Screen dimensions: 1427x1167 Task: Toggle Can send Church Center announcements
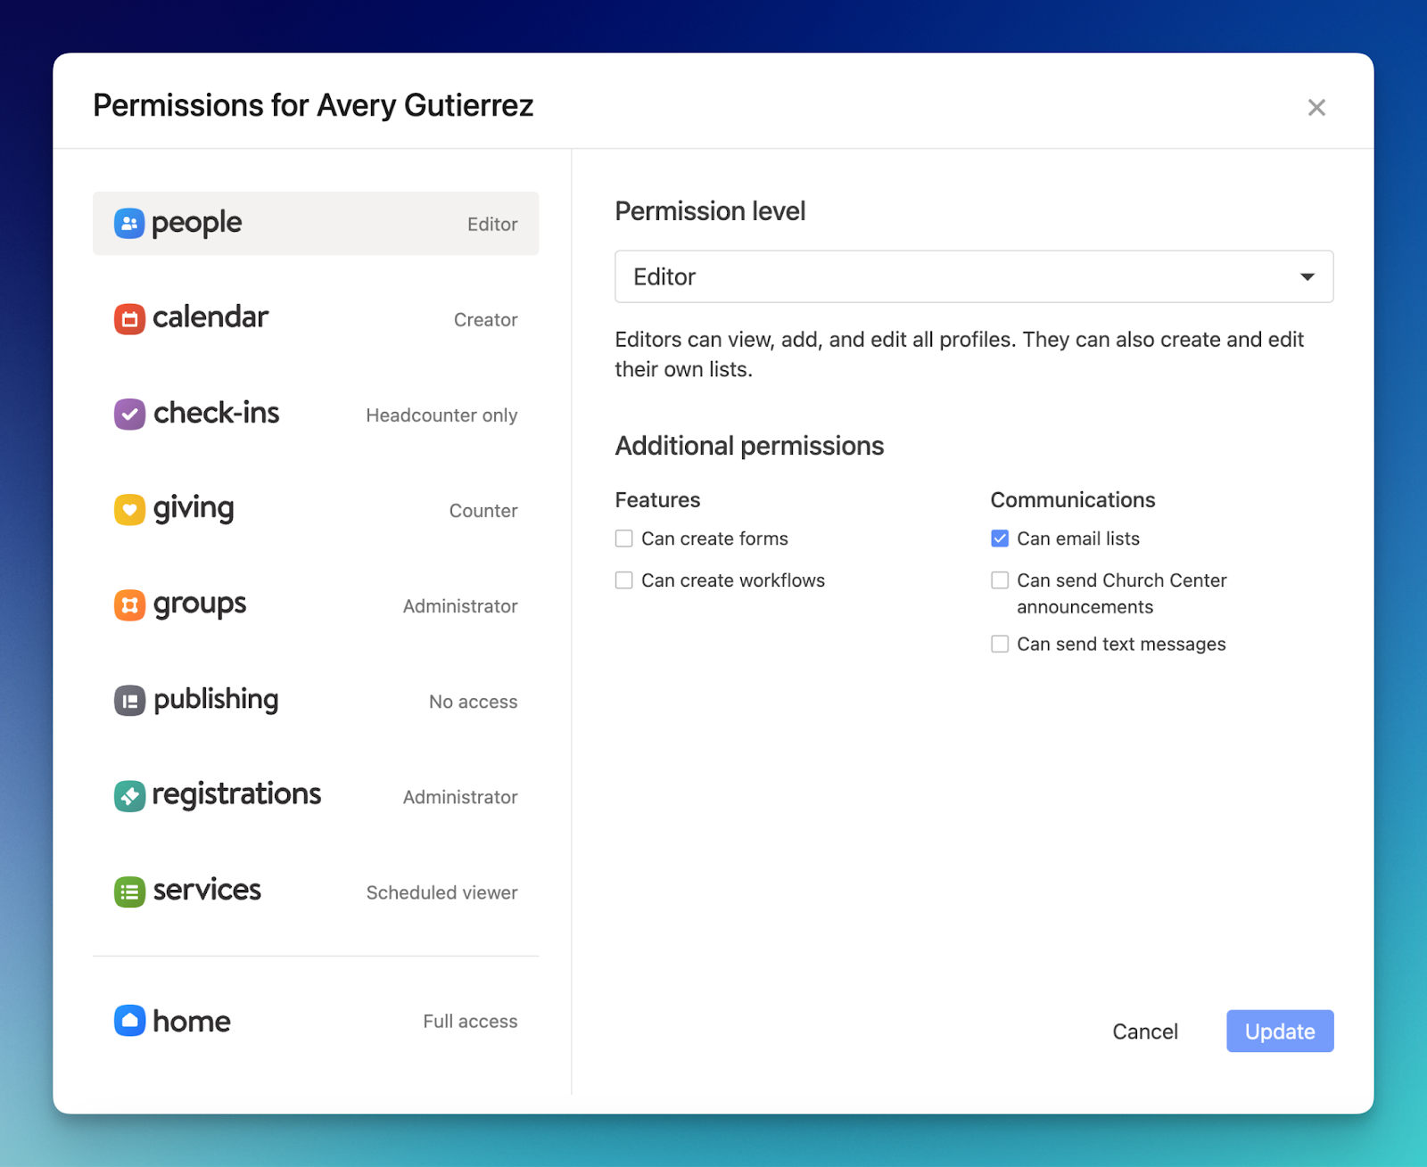(1000, 580)
